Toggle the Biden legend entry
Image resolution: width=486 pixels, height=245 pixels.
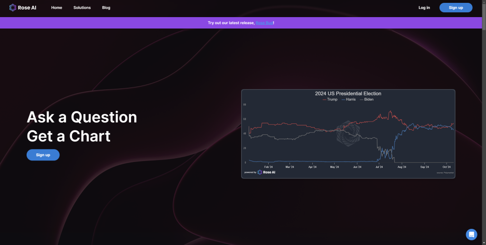(x=367, y=99)
